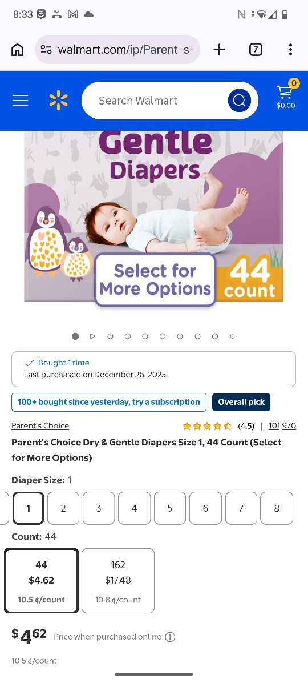The width and height of the screenshot is (308, 683).
Task: Open a new browser tab with plus icon
Action: (219, 50)
